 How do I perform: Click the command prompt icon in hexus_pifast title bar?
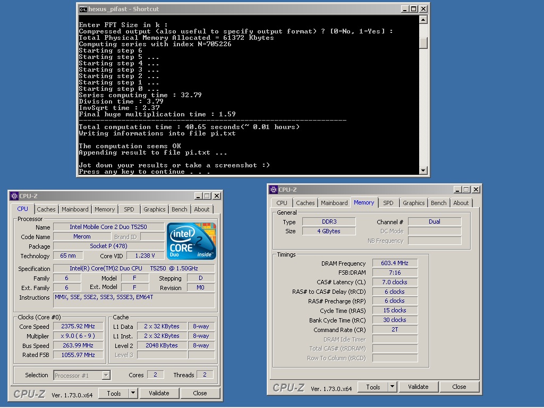[x=83, y=9]
